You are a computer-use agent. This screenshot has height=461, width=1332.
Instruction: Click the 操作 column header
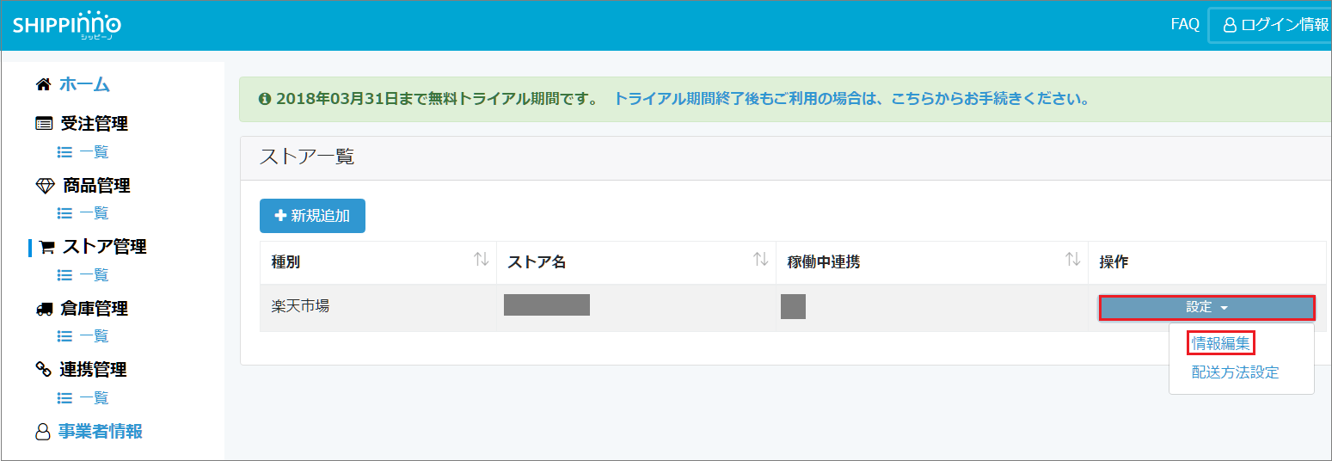pyautogui.click(x=1206, y=262)
